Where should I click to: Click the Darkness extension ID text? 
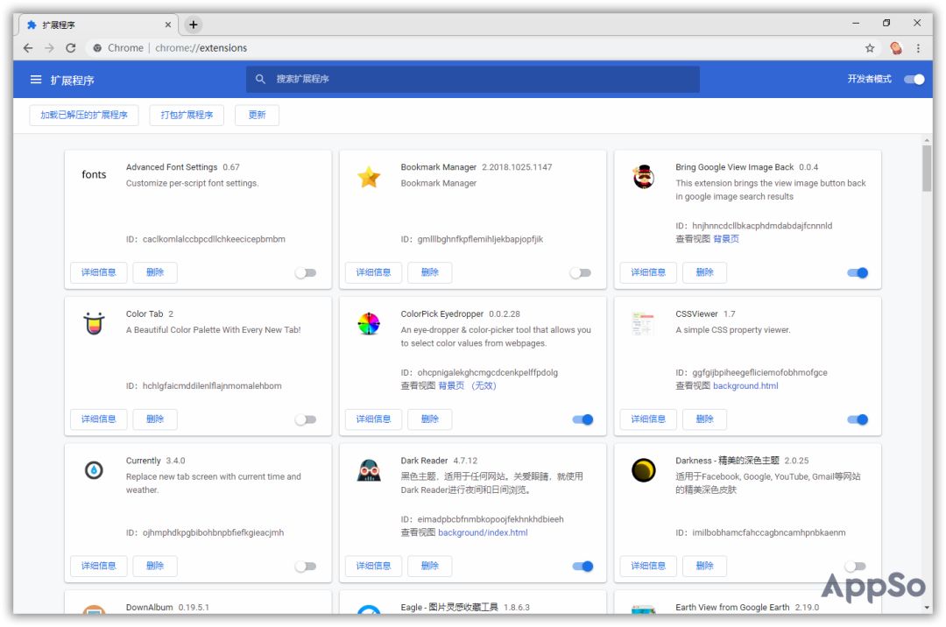760,532
